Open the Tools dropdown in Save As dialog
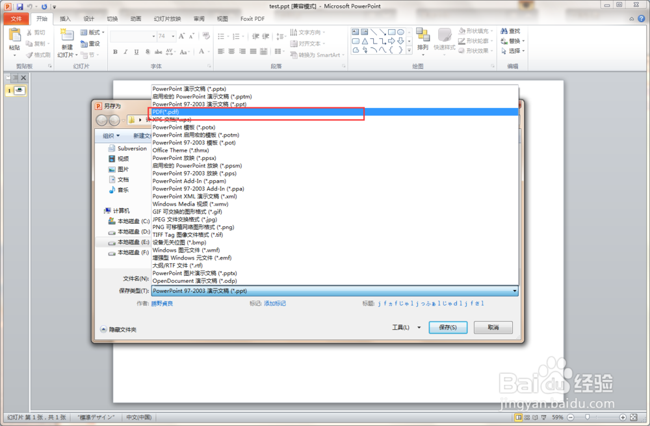 pos(406,327)
